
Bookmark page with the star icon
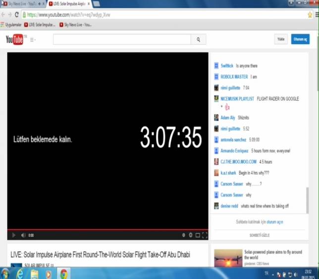pos(310,15)
